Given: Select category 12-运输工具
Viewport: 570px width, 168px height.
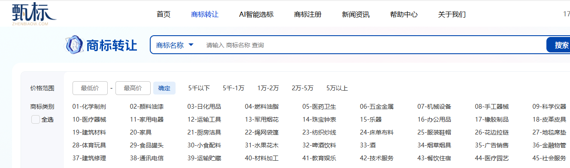Looking at the screenshot, I should pos(204,119).
